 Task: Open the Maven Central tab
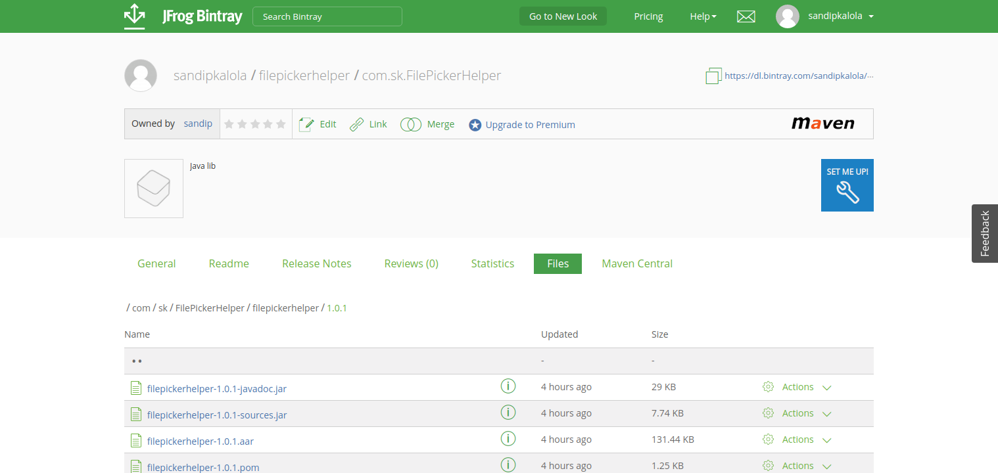click(636, 263)
